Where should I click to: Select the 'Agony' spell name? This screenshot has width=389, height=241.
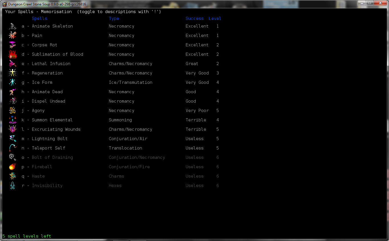point(38,111)
